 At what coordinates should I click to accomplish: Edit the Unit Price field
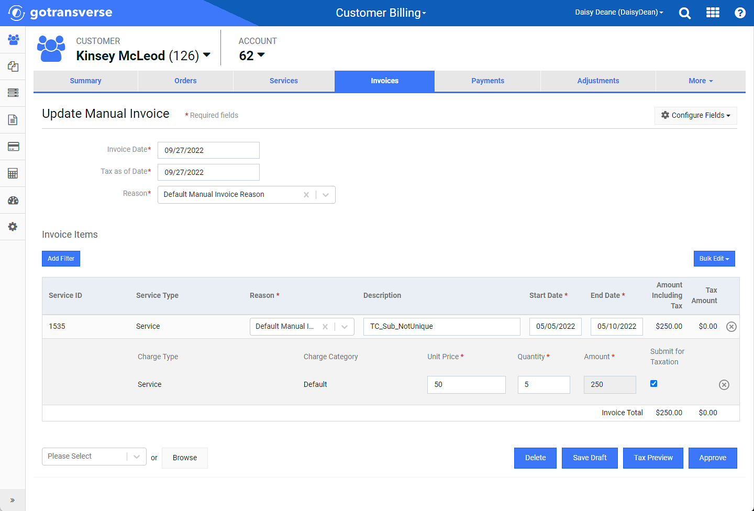click(467, 385)
